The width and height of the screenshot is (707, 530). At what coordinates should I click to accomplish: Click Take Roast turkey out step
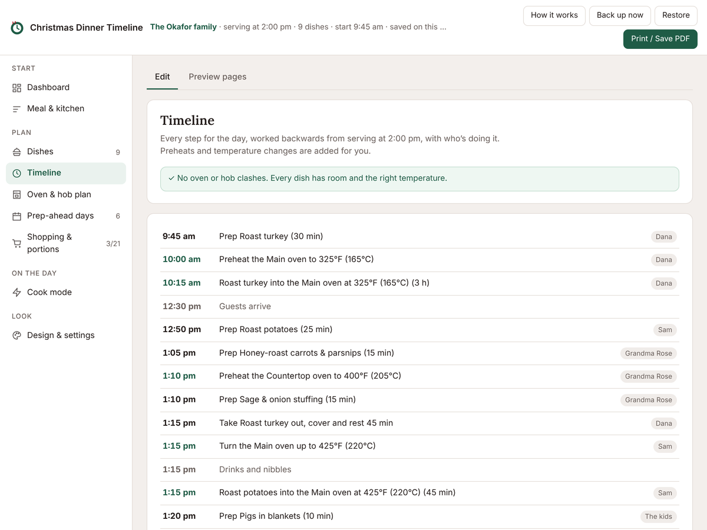pos(306,423)
